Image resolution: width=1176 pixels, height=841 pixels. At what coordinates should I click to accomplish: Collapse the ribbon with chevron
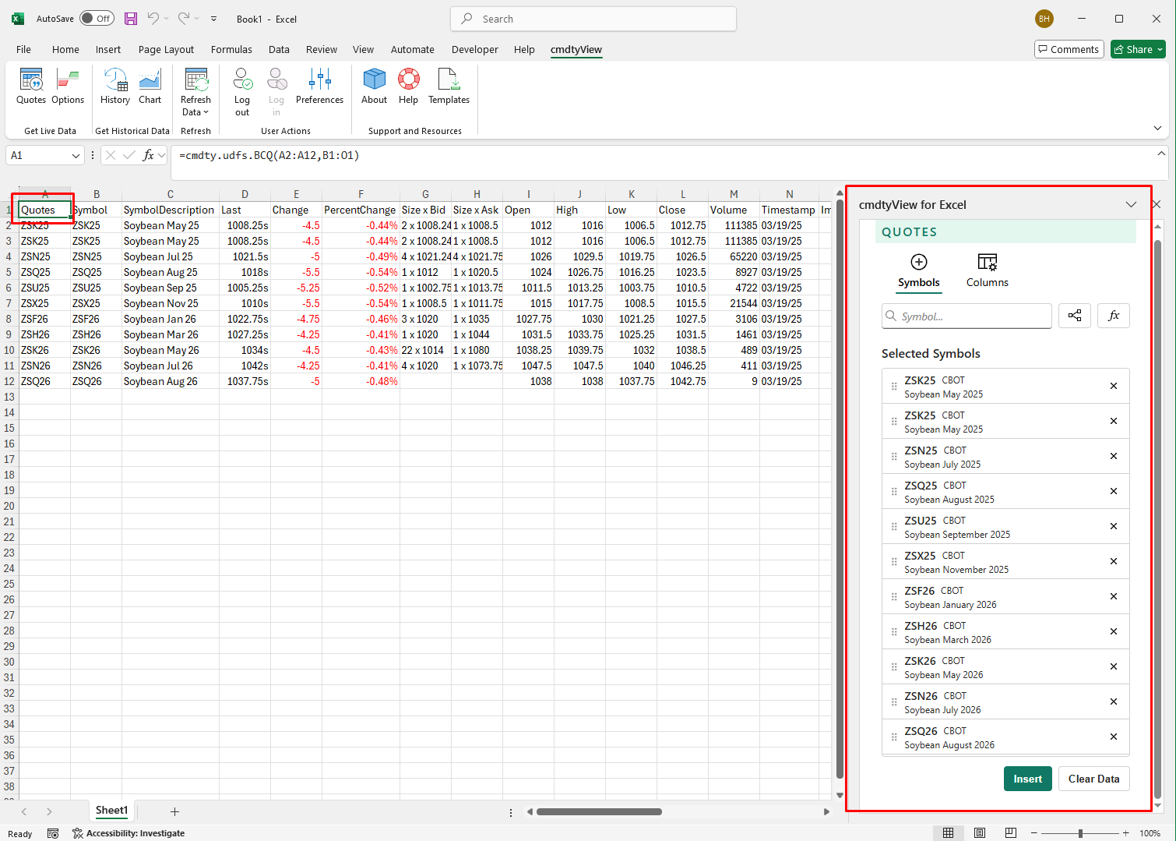click(1157, 129)
